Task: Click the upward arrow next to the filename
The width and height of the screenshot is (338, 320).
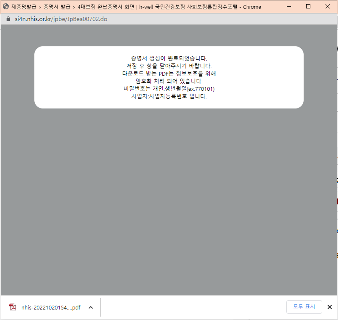Action: click(x=91, y=307)
